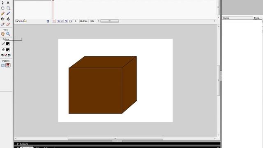Select the Pencil tool
Image resolution: width=263 pixels, height=148 pixels.
click(x=3, y=14)
